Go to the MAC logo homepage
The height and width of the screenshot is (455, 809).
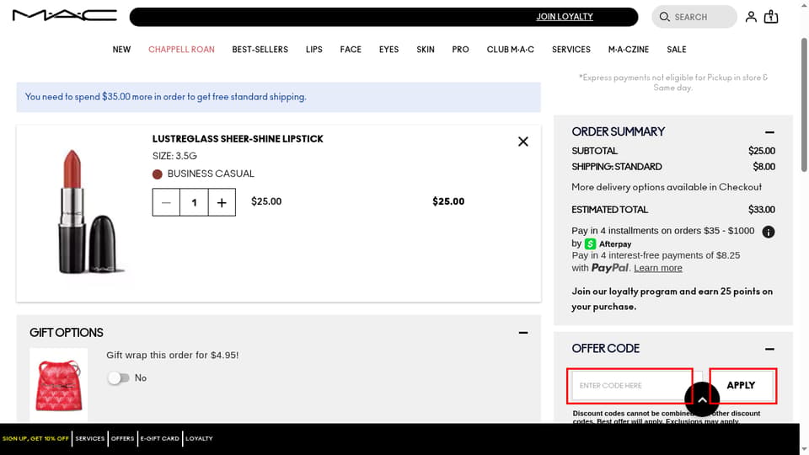(65, 15)
